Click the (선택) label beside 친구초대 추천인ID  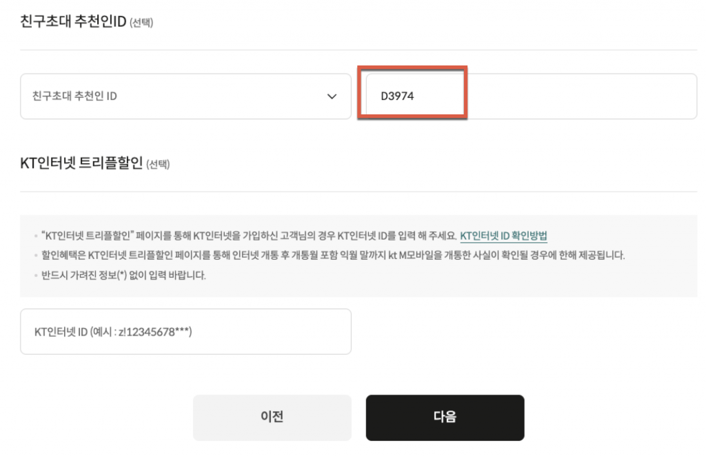pos(141,23)
